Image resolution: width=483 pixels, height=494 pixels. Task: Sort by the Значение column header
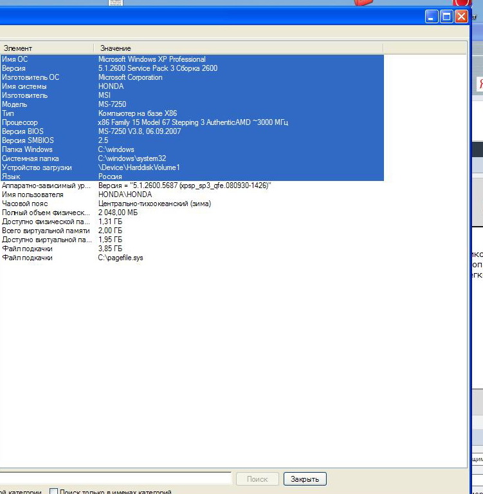click(238, 48)
